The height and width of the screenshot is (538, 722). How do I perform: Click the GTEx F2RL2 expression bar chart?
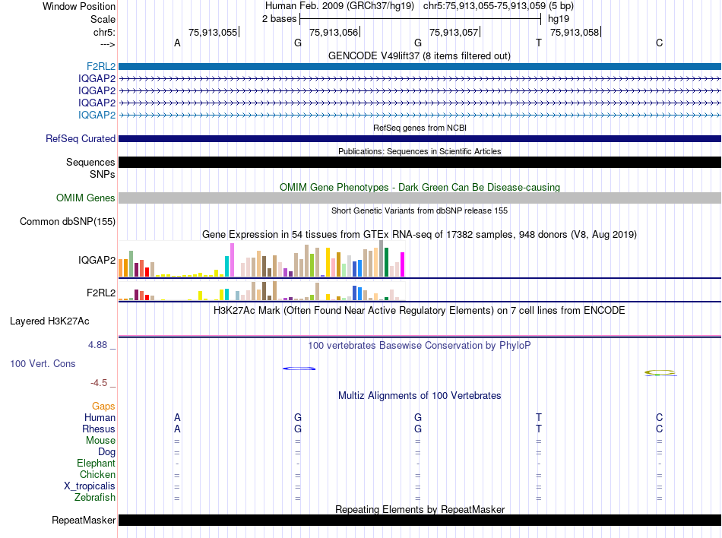click(261, 290)
